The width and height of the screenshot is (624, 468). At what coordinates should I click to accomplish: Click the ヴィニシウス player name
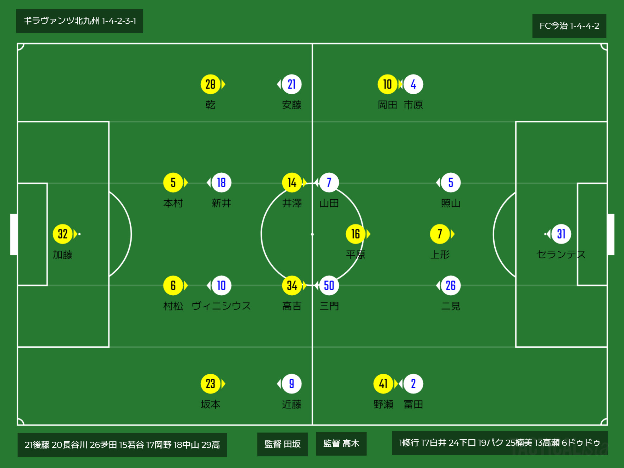pyautogui.click(x=221, y=306)
